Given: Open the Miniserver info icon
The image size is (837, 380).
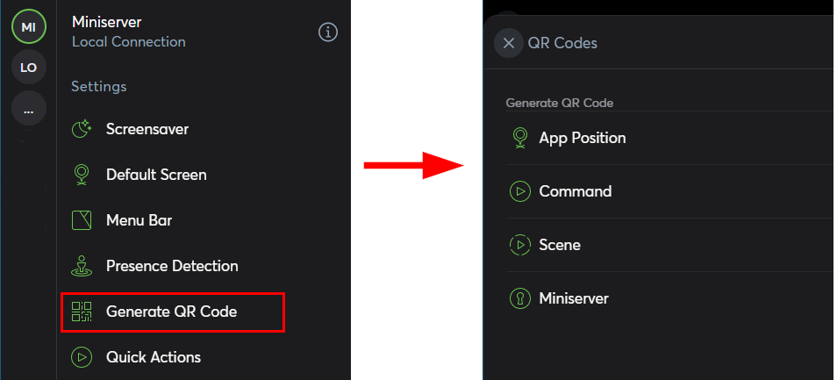Looking at the screenshot, I should [328, 32].
